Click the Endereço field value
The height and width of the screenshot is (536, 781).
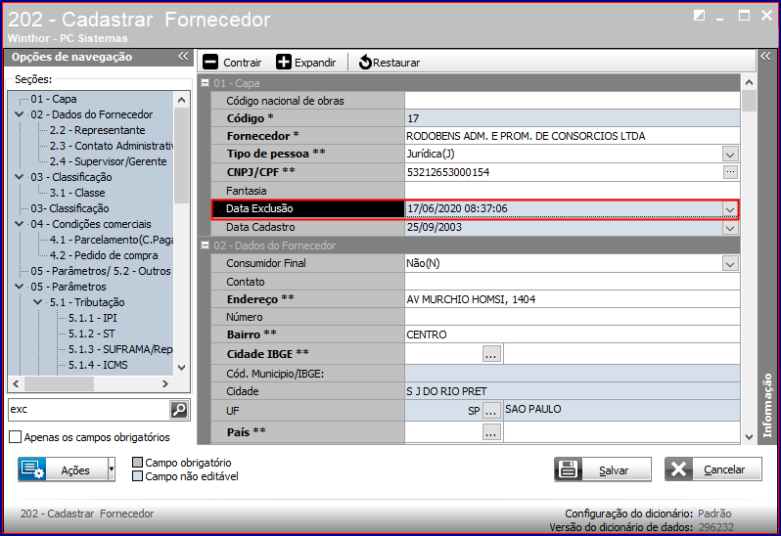[x=573, y=299]
